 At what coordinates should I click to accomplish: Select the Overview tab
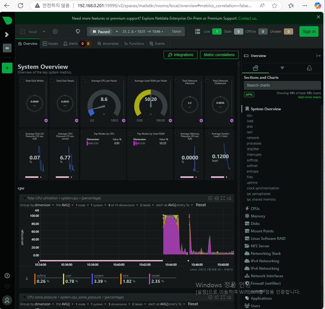28,44
